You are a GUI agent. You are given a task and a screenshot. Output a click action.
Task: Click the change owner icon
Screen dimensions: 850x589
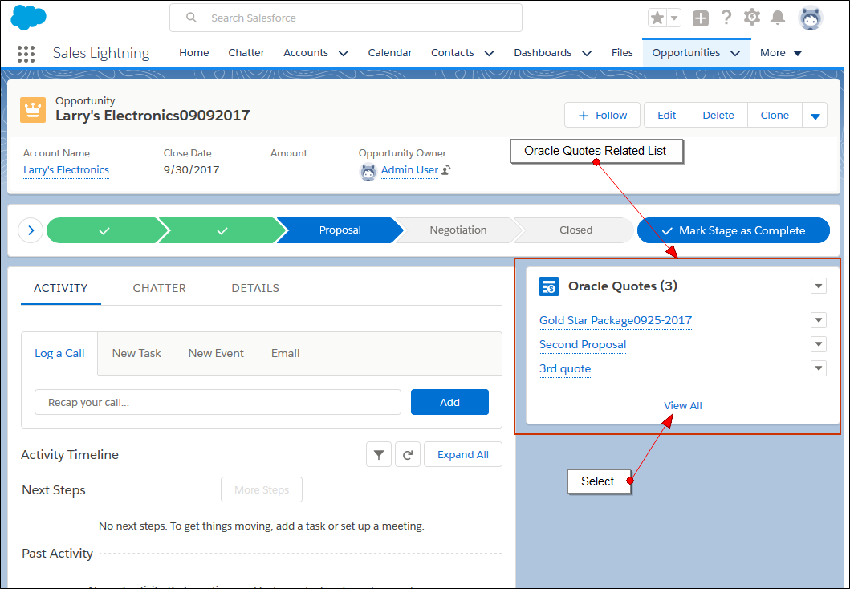pyautogui.click(x=446, y=170)
